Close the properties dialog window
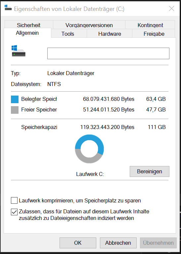This screenshot has width=181, height=254. (171, 8)
